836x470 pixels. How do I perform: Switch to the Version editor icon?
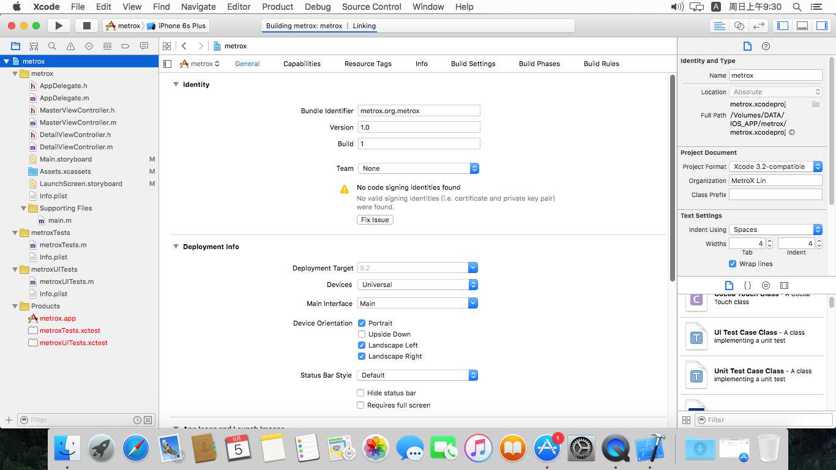click(x=758, y=26)
